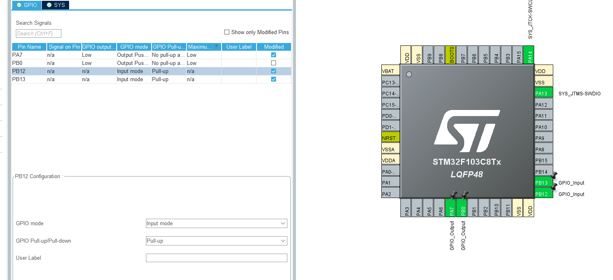Viewport: 613px width, 280px height.
Task: Toggle Modified checkbox for PA7 row
Action: pyautogui.click(x=274, y=55)
